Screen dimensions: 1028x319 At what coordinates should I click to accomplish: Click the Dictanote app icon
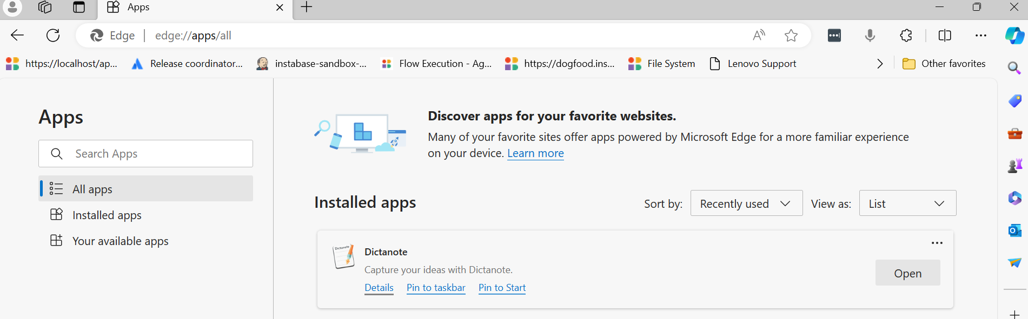pyautogui.click(x=343, y=256)
